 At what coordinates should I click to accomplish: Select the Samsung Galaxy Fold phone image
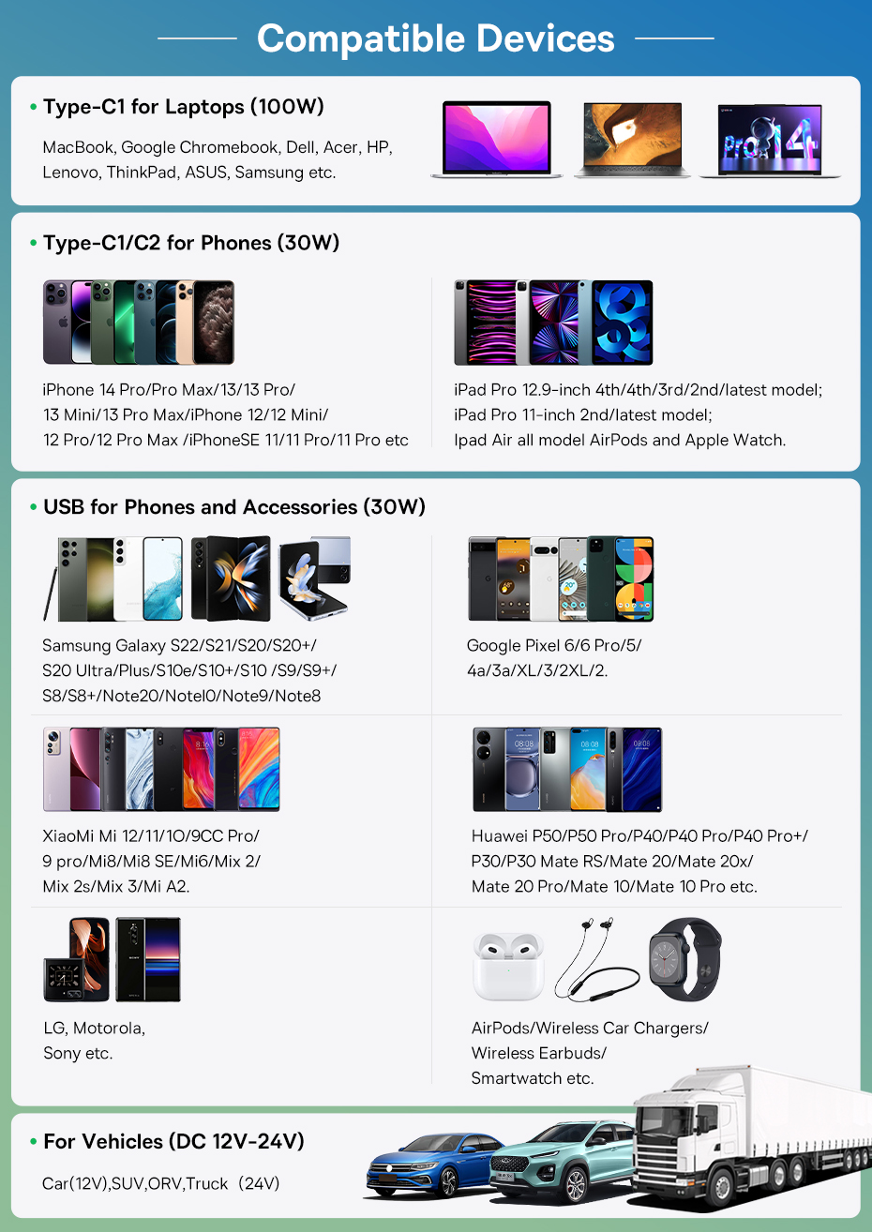pyautogui.click(x=231, y=578)
